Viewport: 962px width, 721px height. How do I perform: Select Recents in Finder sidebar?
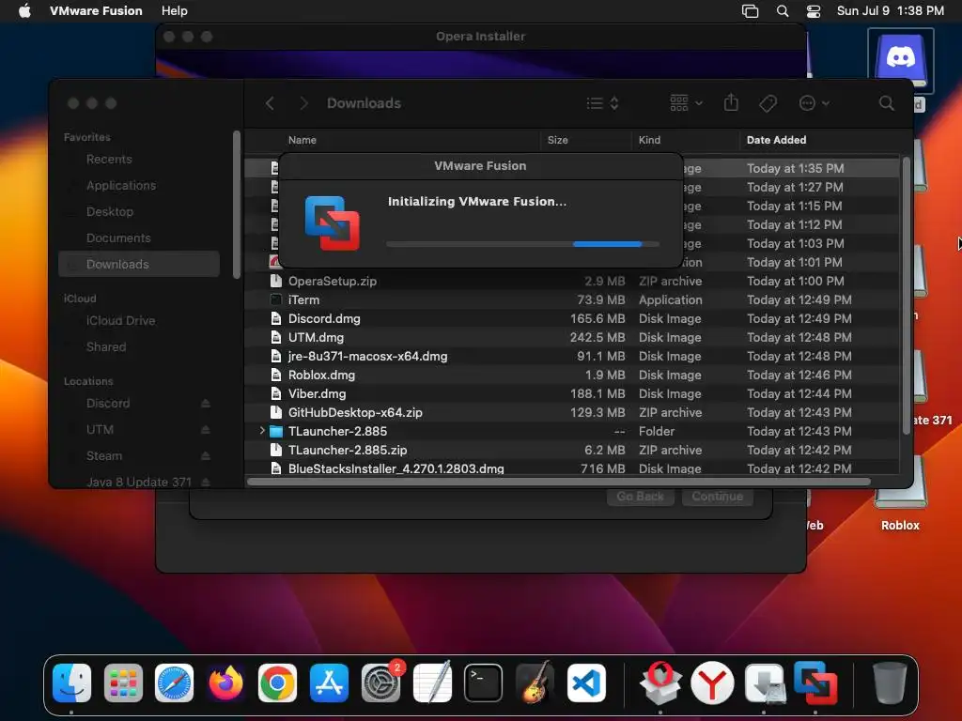tap(139, 160)
